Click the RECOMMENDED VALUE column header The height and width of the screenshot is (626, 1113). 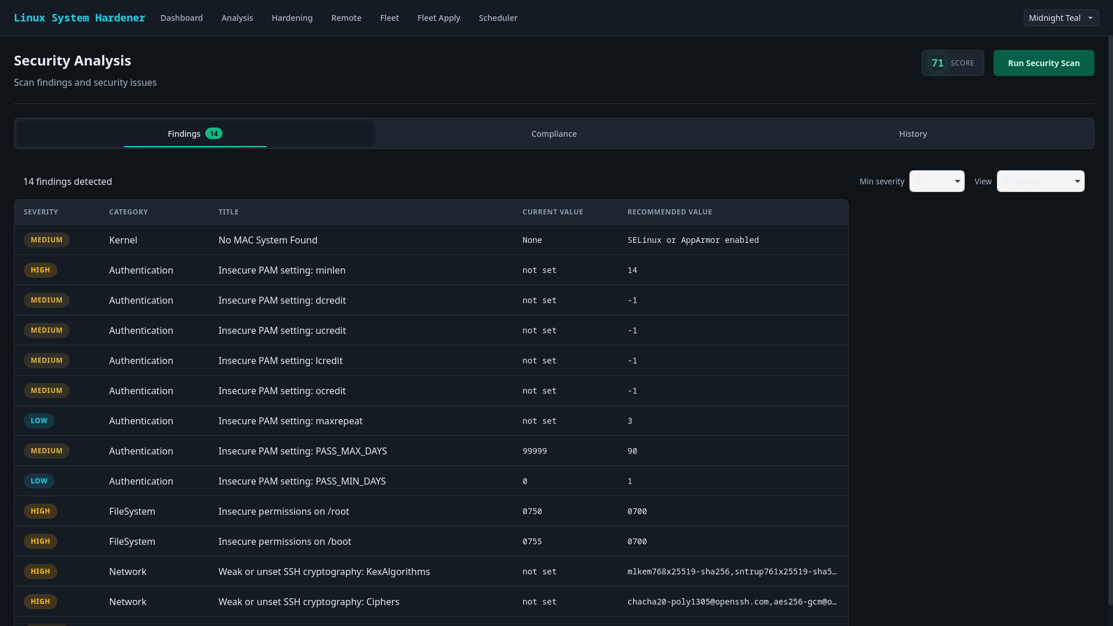(x=670, y=212)
